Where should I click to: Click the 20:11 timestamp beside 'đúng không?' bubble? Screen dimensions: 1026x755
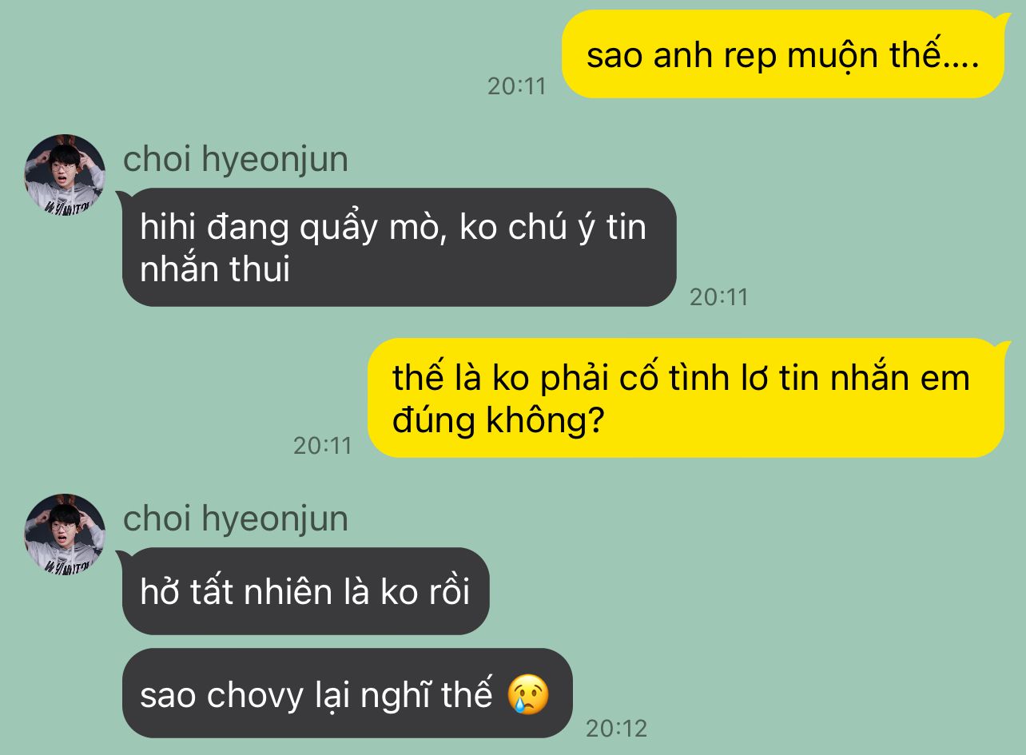[x=323, y=445]
